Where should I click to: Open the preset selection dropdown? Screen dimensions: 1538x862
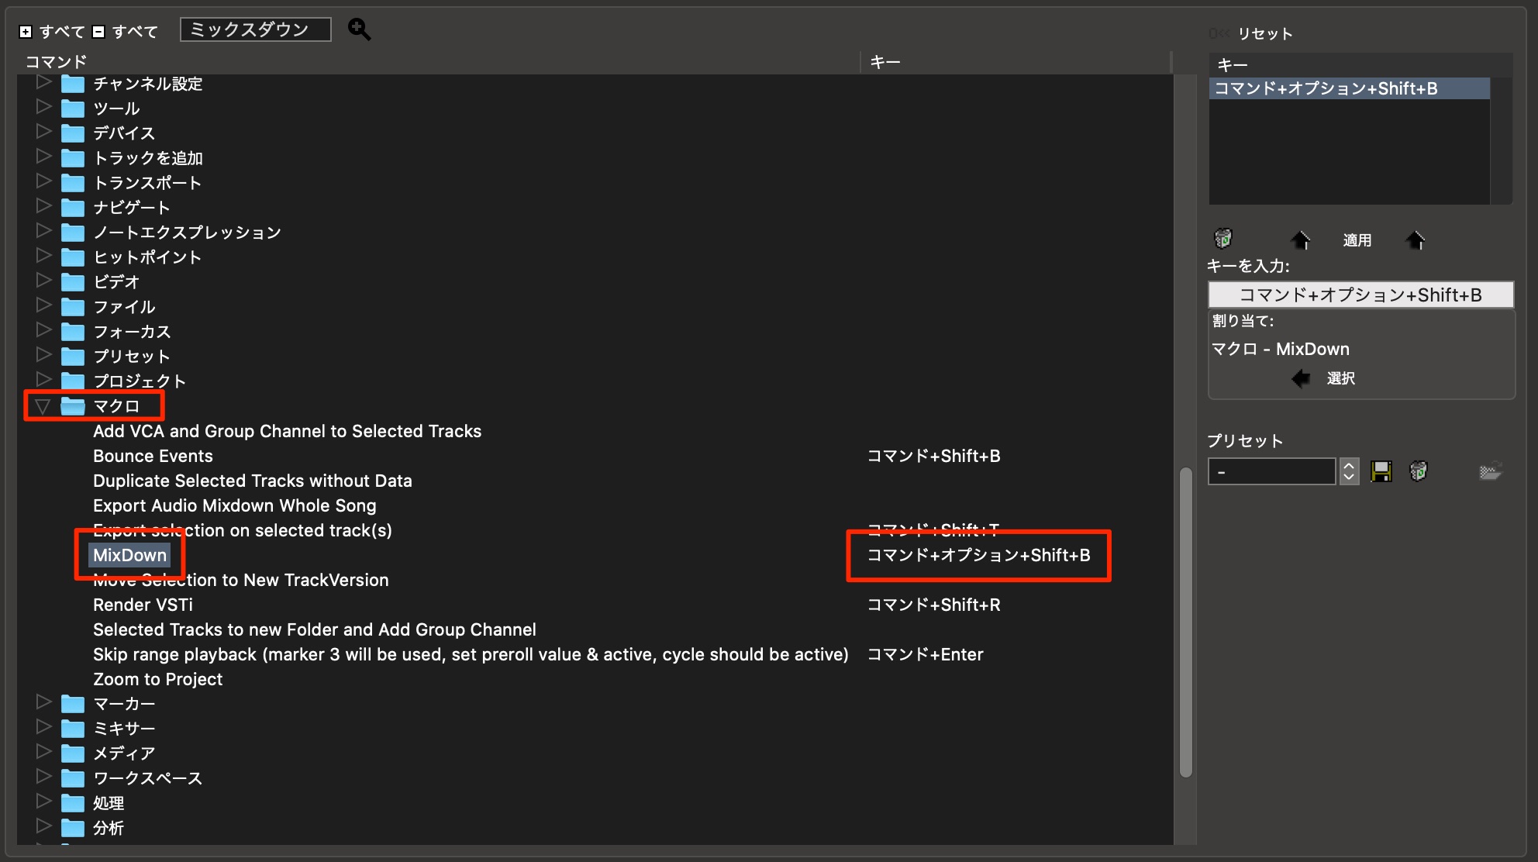pos(1272,471)
